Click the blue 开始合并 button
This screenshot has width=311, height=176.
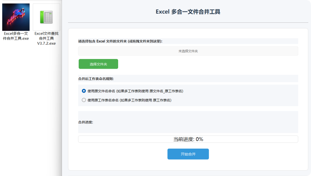pos(188,154)
